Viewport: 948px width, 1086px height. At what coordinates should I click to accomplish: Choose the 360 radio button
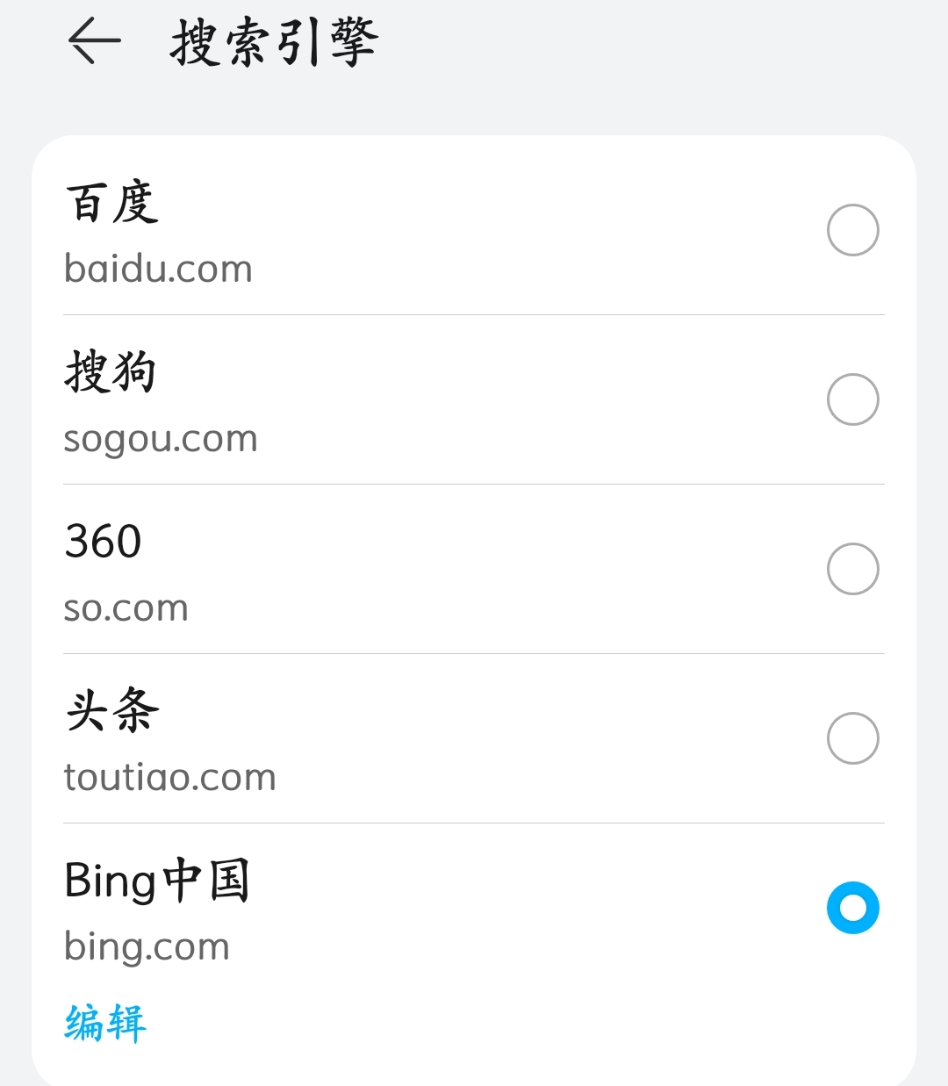coord(852,569)
